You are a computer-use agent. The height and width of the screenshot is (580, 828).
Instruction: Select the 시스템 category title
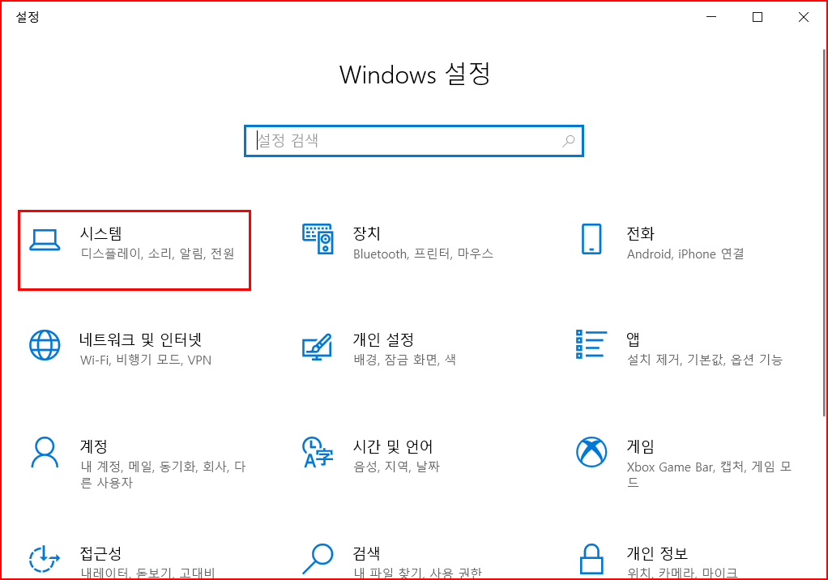[x=100, y=233]
